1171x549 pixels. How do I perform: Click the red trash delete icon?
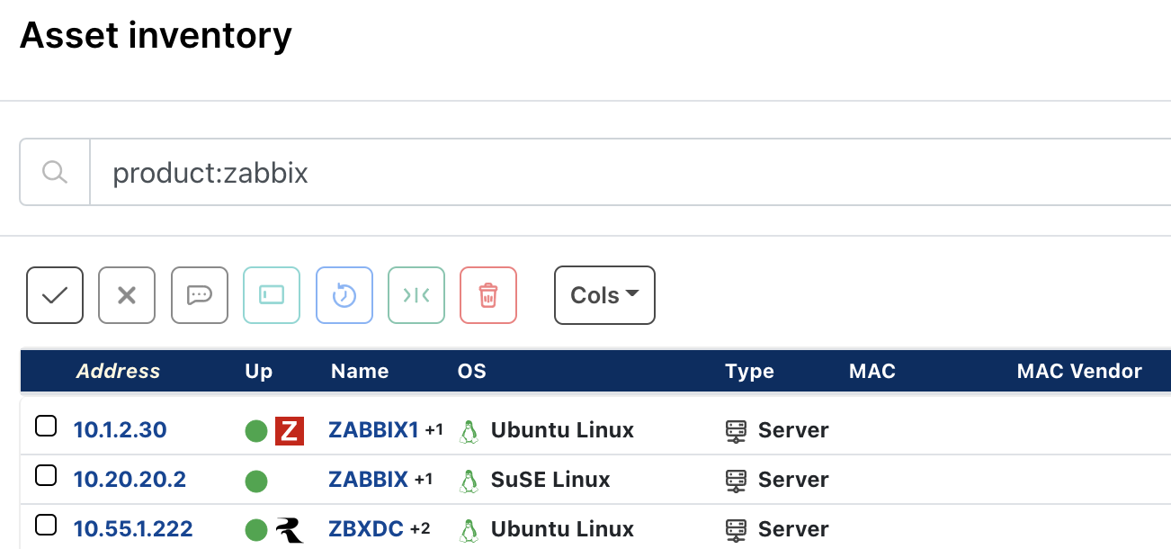488,295
